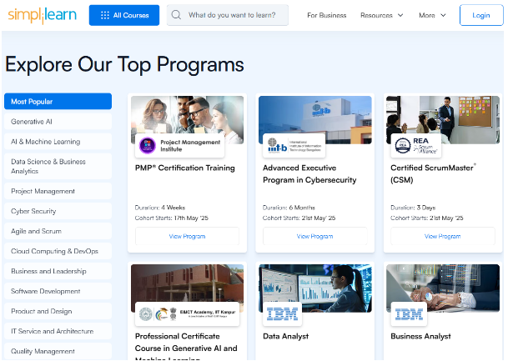
Task: Click the Explore Our Top Programs heading
Action: [124, 64]
